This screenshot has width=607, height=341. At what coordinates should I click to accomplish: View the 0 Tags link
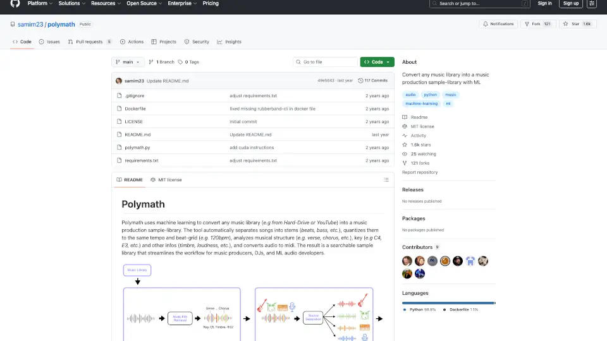click(x=188, y=62)
